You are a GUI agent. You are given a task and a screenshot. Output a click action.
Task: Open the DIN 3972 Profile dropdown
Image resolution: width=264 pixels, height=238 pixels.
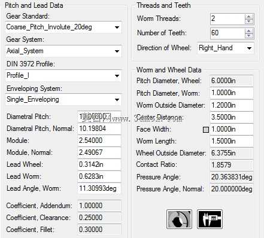(63, 75)
